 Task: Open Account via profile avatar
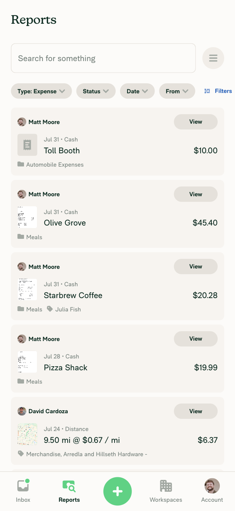click(x=212, y=486)
